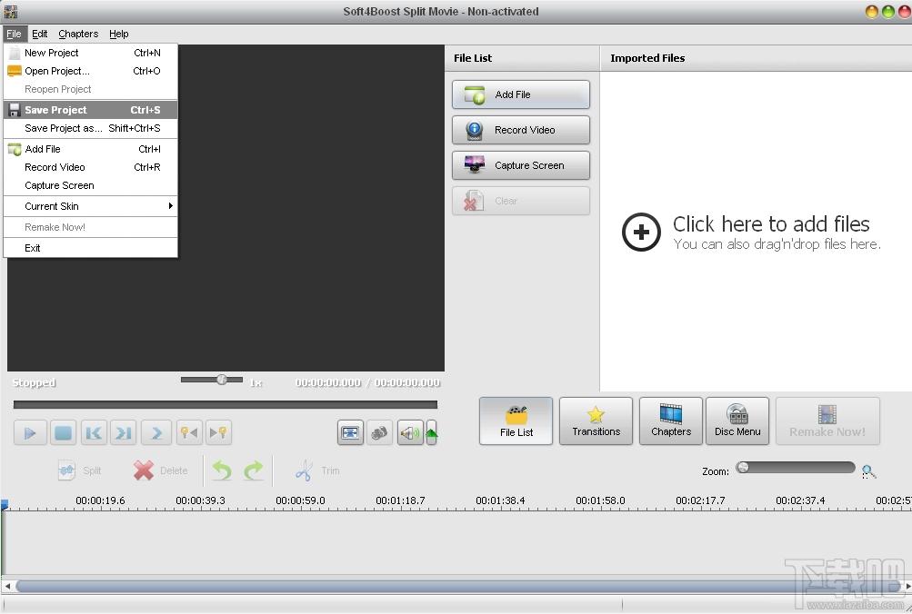This screenshot has width=912, height=614.
Task: Maximize the window with the green button
Action: [x=888, y=12]
